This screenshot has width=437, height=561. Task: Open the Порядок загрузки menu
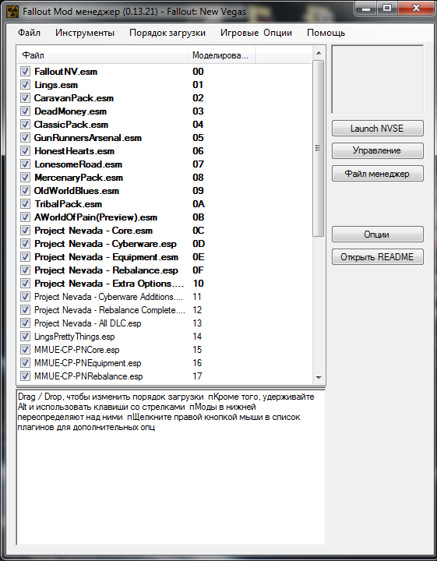[x=167, y=33]
